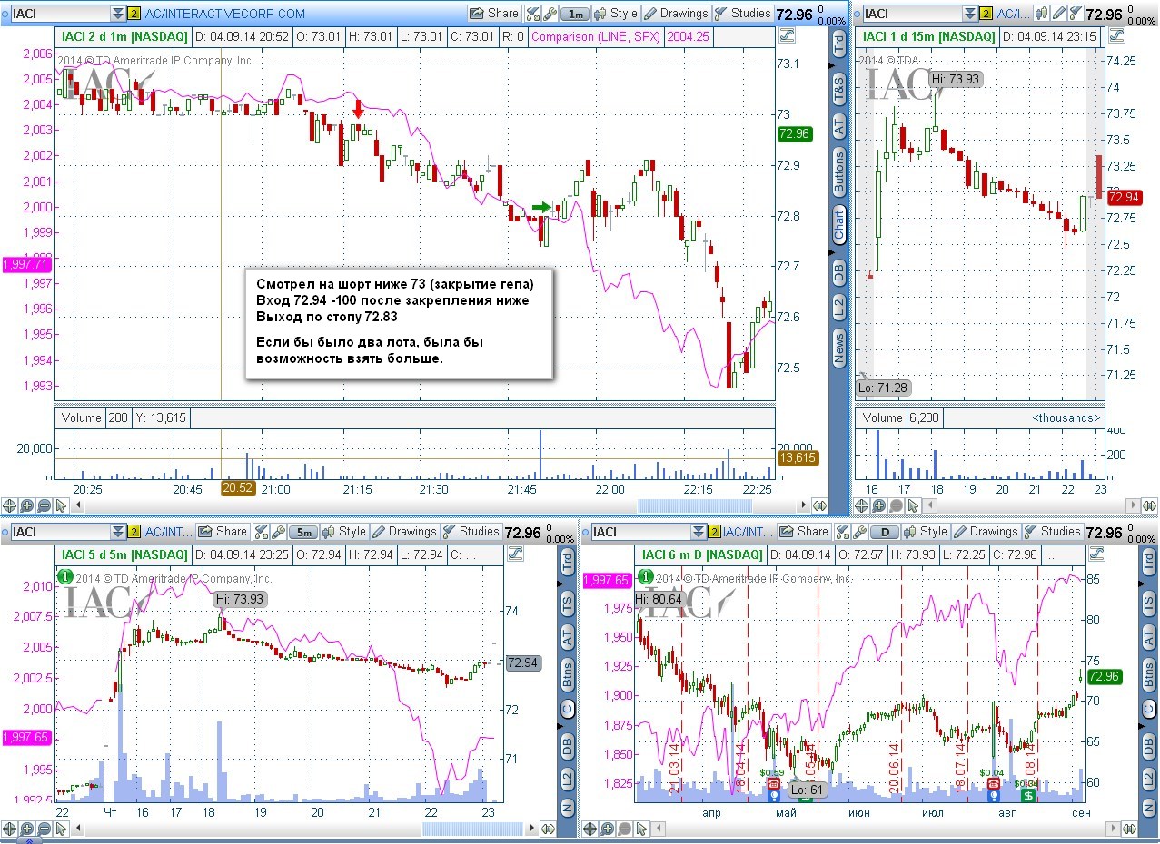Click the horizontal scrollbar thumb under the 5m chart
The image size is (1160, 844).
pyautogui.click(x=472, y=828)
